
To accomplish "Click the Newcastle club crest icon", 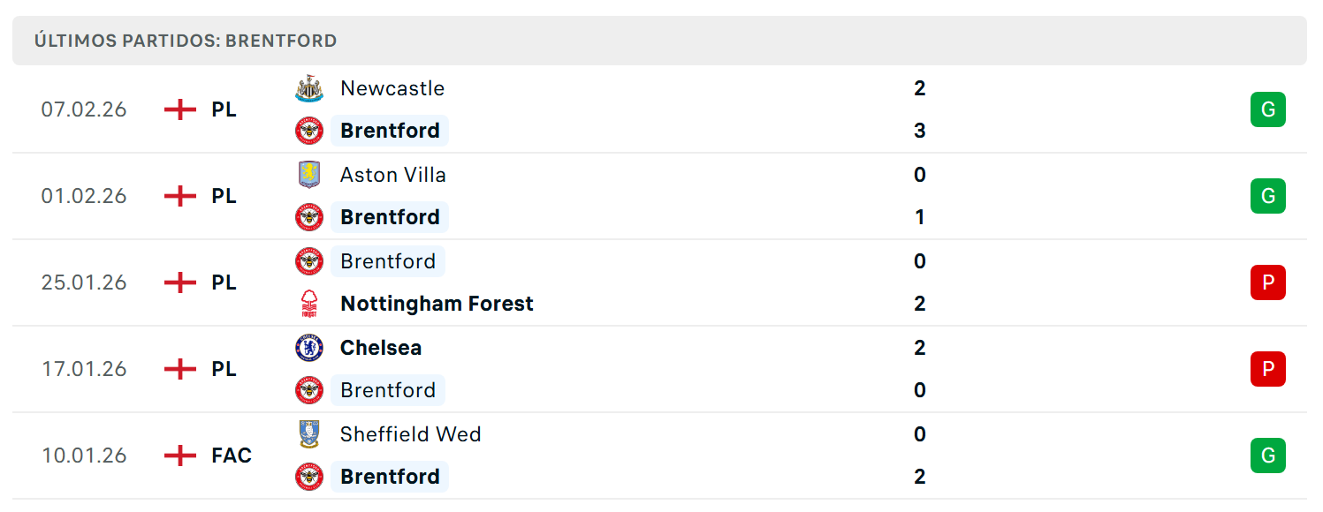I will tap(309, 88).
